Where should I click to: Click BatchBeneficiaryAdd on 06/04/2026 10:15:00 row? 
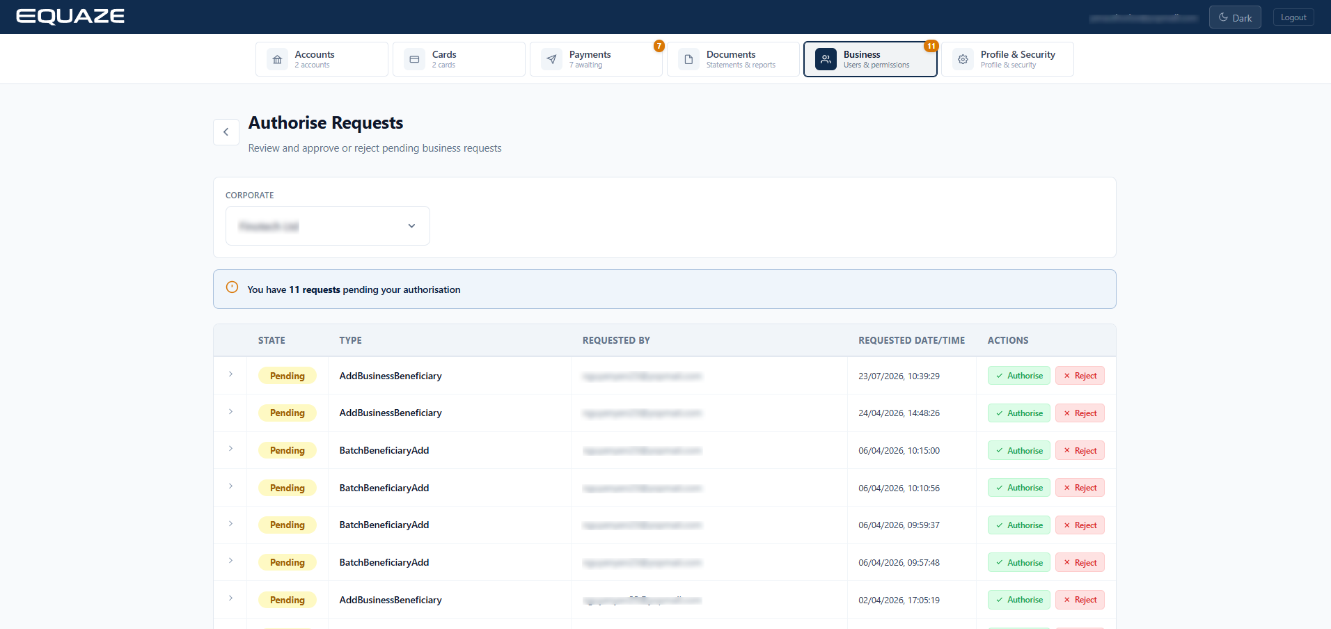point(384,451)
